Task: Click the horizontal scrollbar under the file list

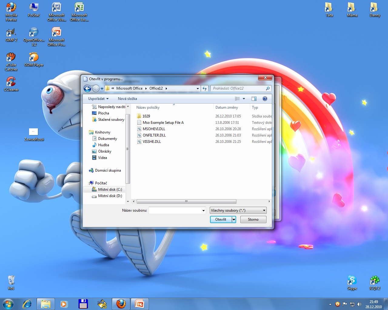Action: tap(186, 202)
